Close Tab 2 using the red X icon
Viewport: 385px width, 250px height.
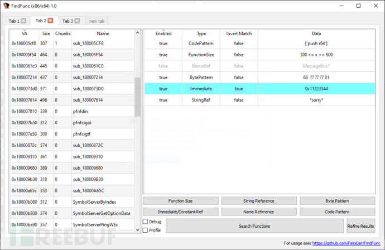click(50, 21)
